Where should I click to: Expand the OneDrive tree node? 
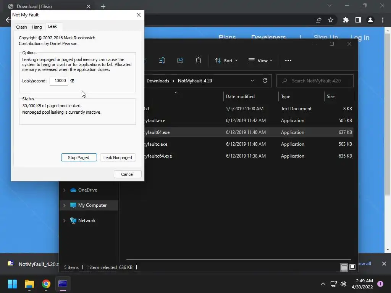[x=64, y=190]
